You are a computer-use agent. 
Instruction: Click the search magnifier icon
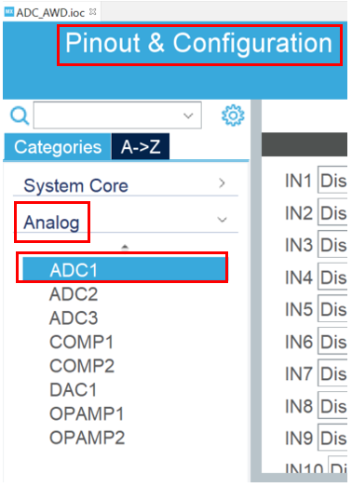(20, 115)
